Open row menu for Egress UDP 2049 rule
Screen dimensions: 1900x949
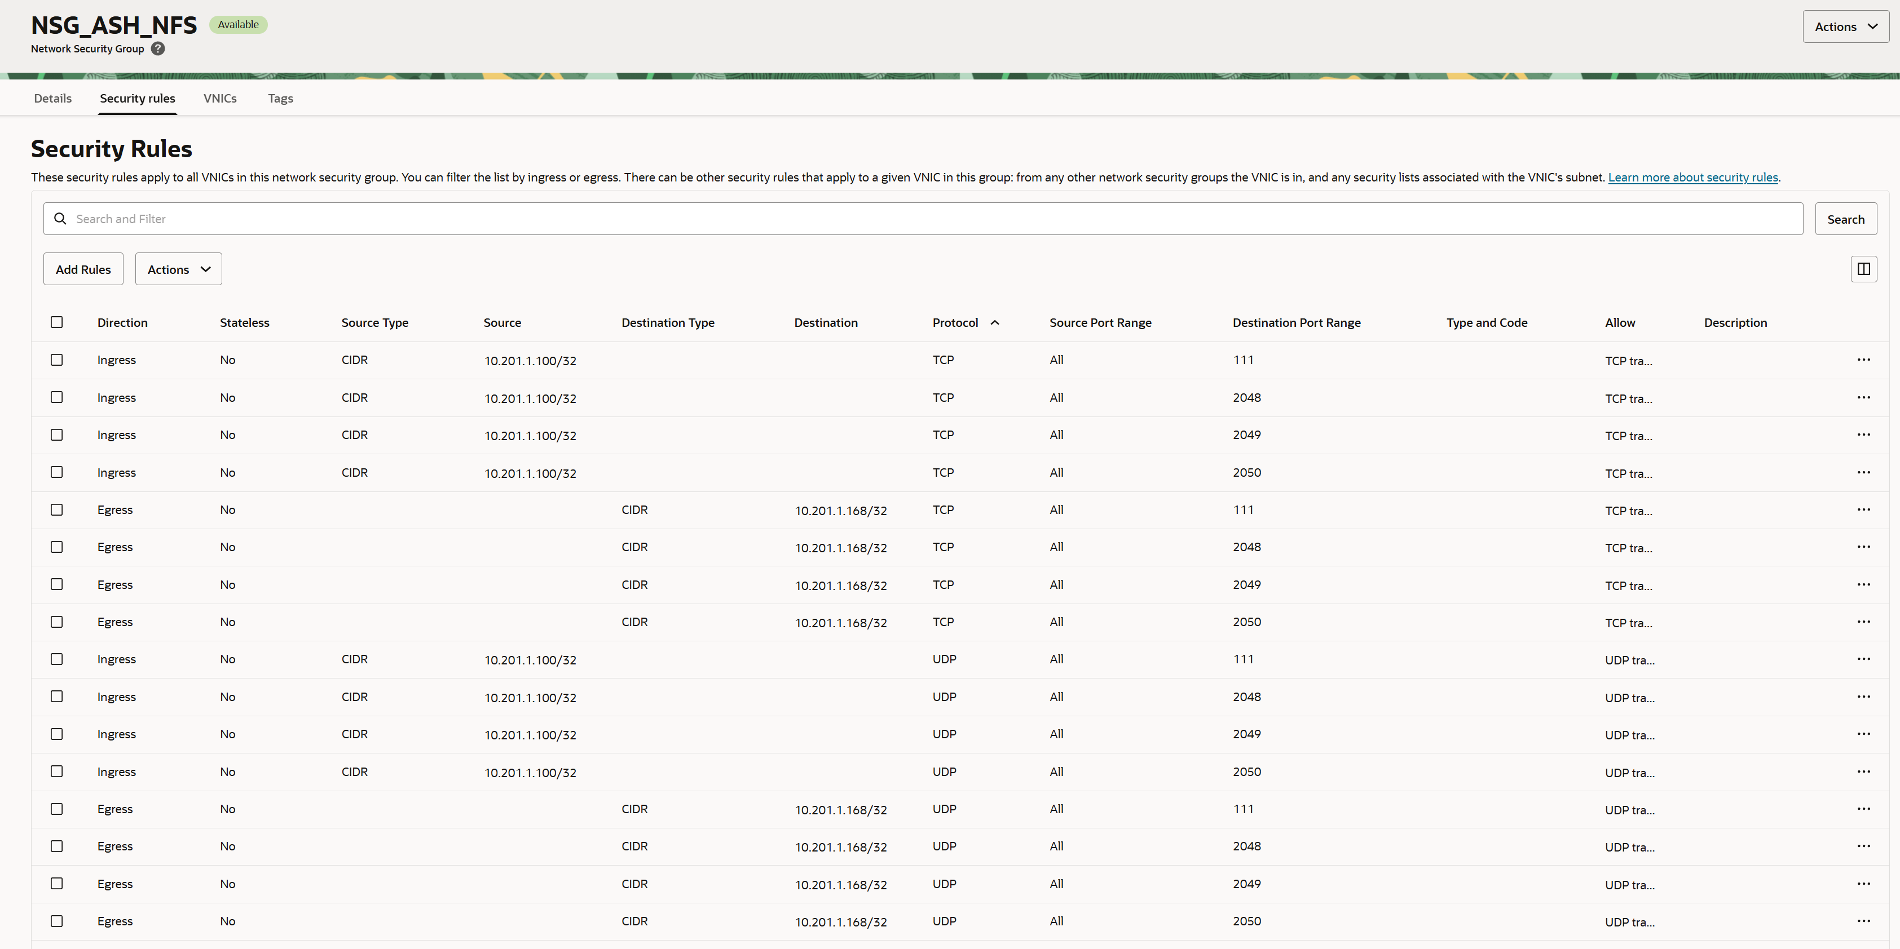[x=1863, y=884]
